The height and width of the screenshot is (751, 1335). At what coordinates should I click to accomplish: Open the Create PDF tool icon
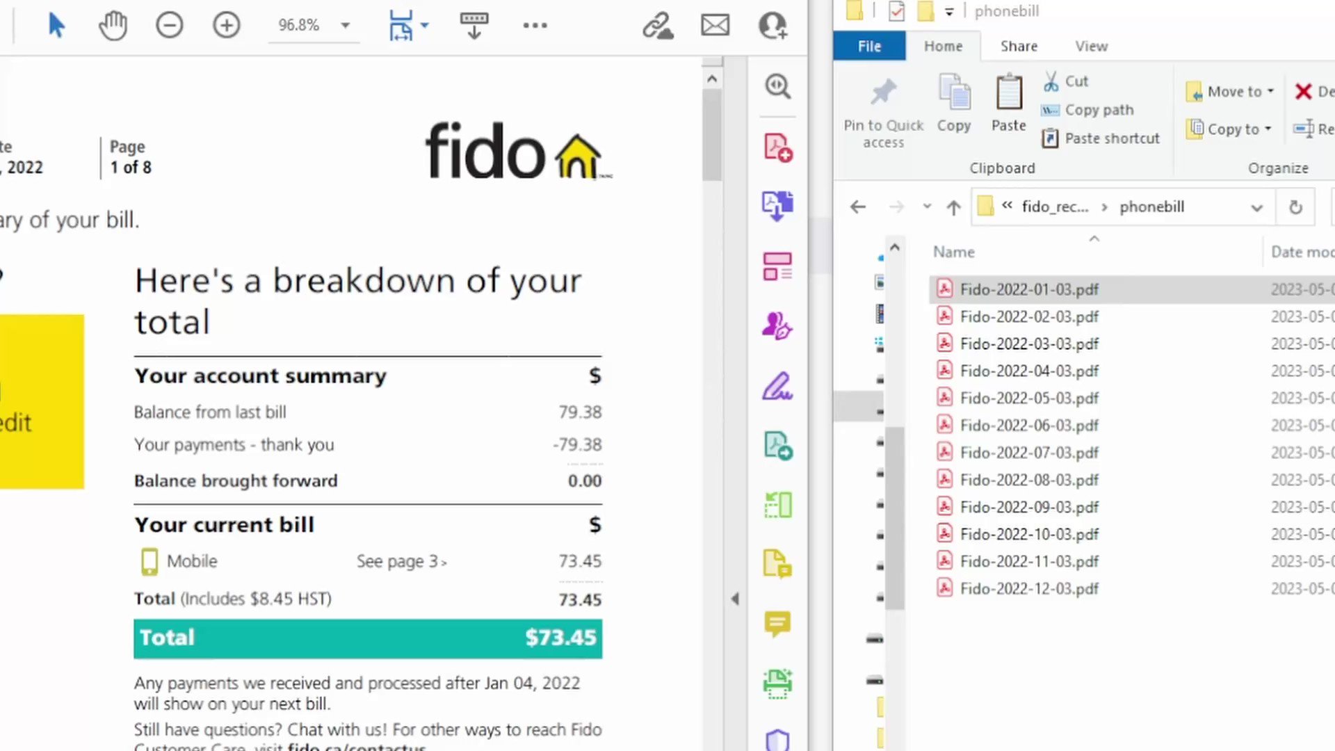coord(777,147)
